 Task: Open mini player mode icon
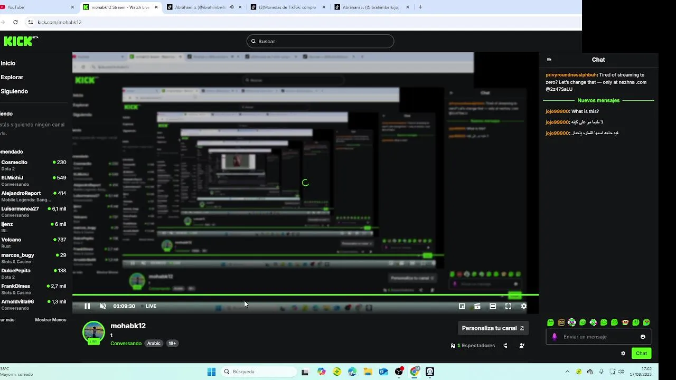(x=462, y=306)
